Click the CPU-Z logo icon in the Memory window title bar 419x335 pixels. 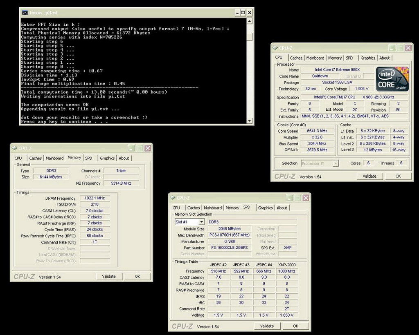tap(15, 148)
